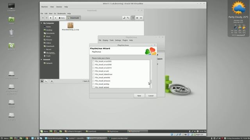
Task: Open SimpleScreenRecorder in host taskbar
Action: tap(118, 138)
